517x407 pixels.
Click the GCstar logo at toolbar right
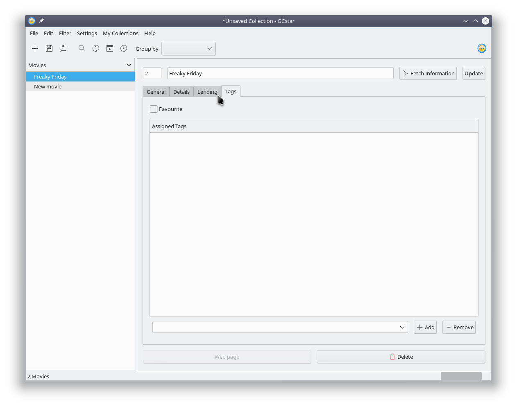tap(482, 49)
